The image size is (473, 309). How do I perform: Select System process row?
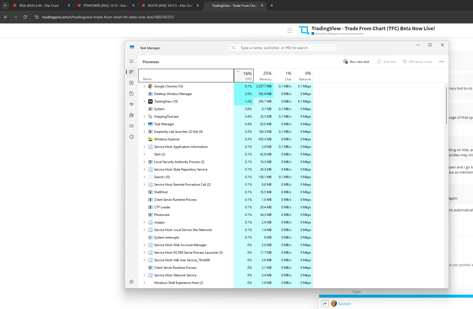point(226,109)
